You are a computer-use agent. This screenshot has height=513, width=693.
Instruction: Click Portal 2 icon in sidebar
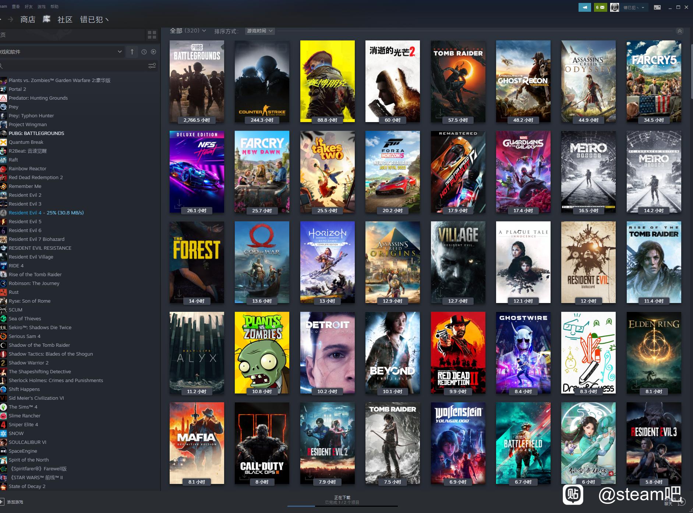[3, 89]
